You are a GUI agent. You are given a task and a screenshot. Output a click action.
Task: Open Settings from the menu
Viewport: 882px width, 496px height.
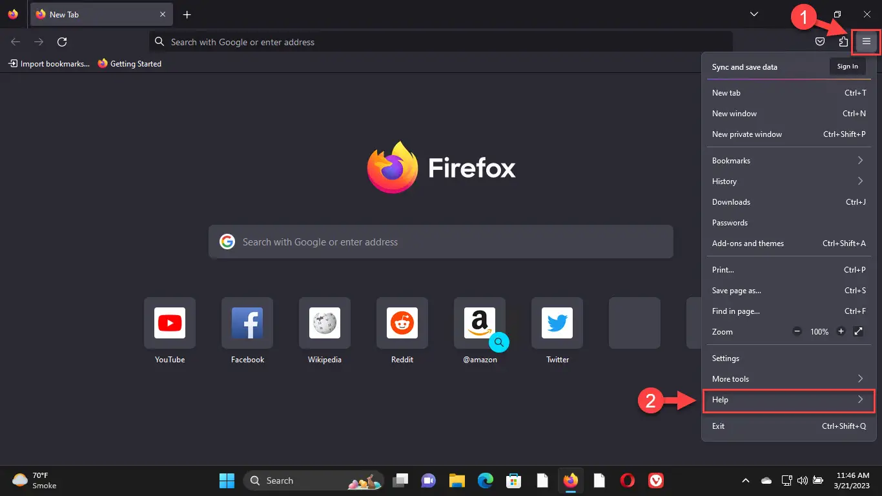(x=789, y=358)
